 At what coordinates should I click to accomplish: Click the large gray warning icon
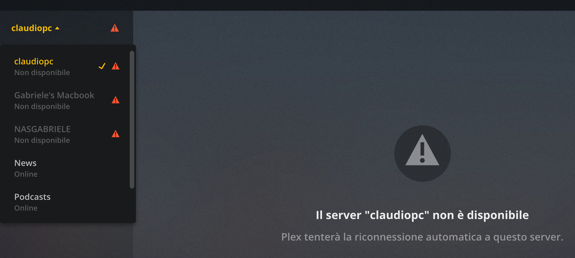click(x=422, y=153)
